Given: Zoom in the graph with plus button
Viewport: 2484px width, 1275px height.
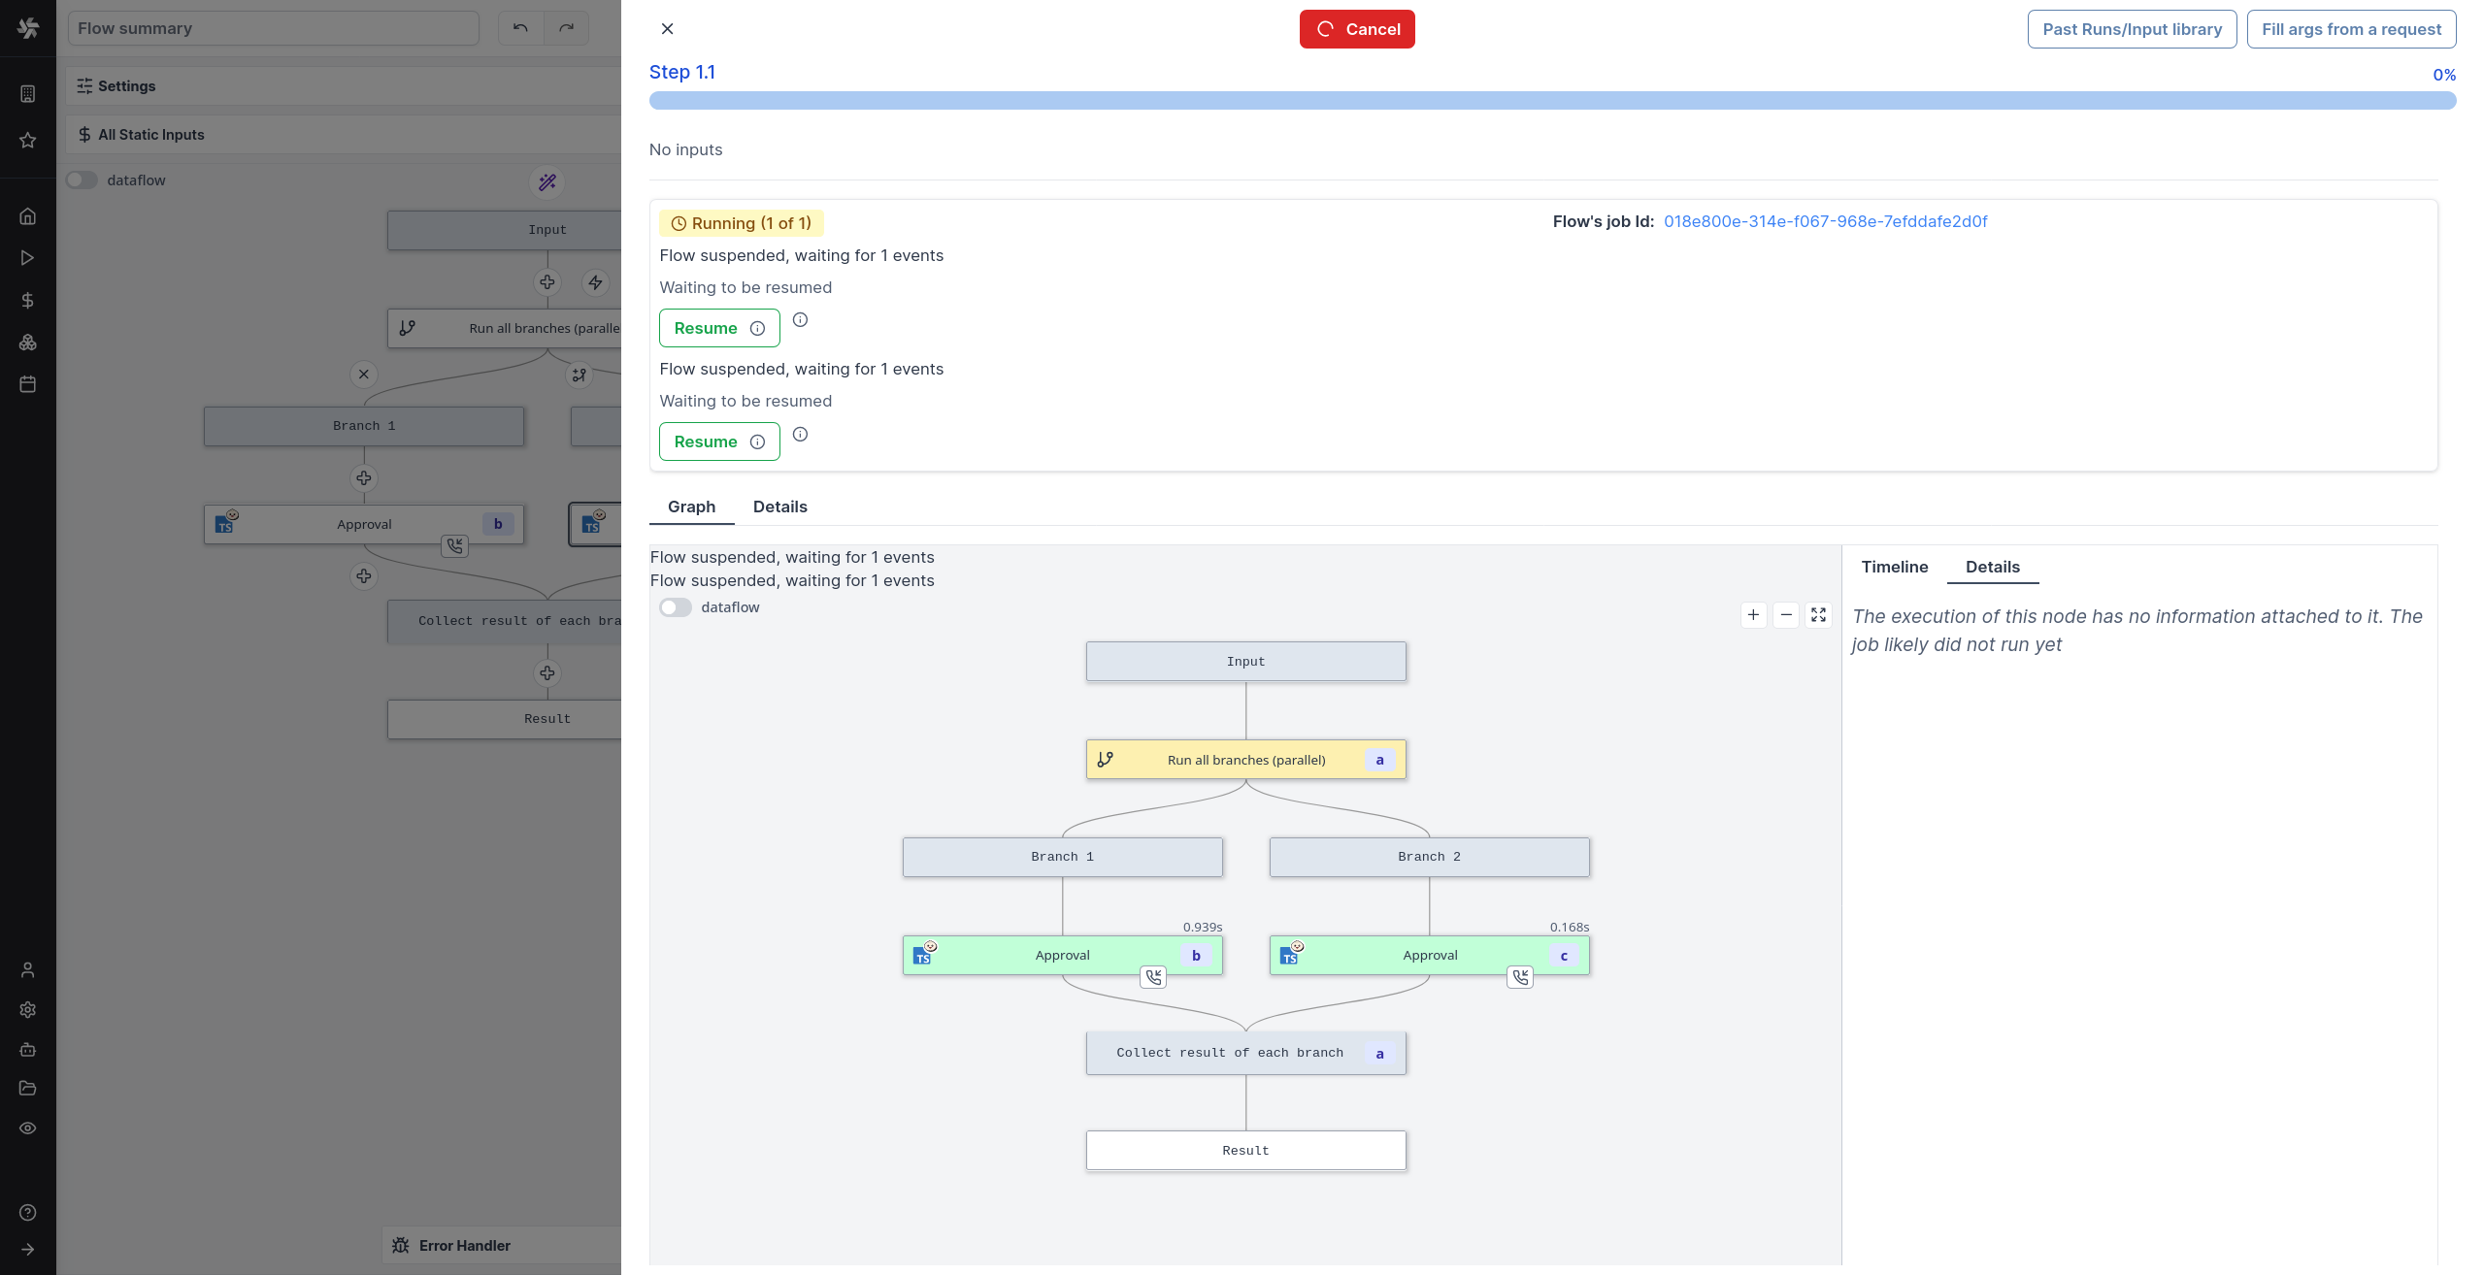Looking at the screenshot, I should [x=1753, y=615].
